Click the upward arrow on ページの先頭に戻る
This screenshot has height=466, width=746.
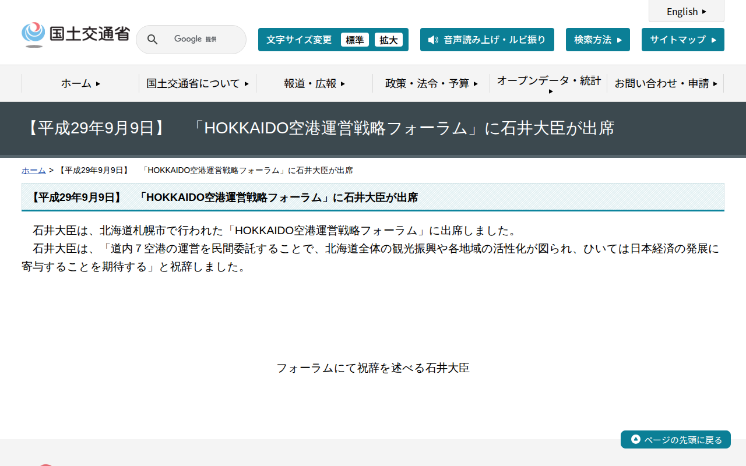(635, 439)
